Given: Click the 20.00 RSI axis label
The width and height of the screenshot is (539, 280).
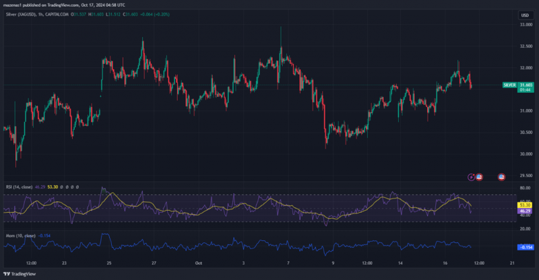Looking at the screenshot, I should tap(525, 229).
